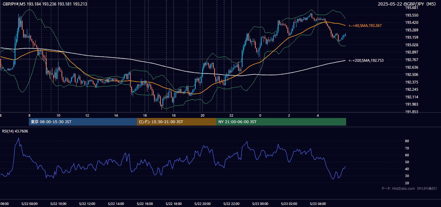This screenshot has height=207, width=441.
Task: Click the 5/22 14:00 time axis label
Action: click(116, 204)
